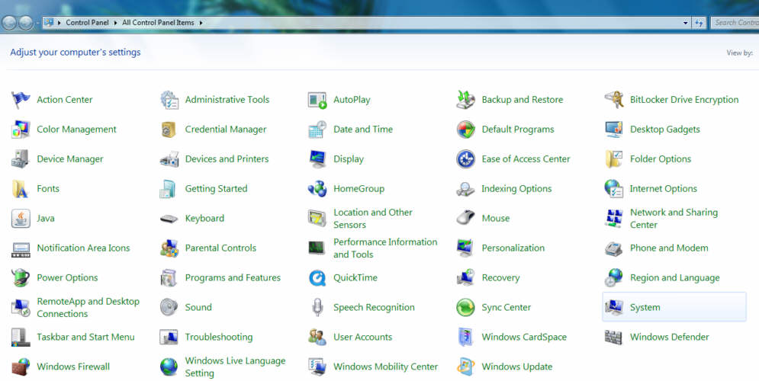Open the BitLocker Drive Encryption icon

[614, 100]
